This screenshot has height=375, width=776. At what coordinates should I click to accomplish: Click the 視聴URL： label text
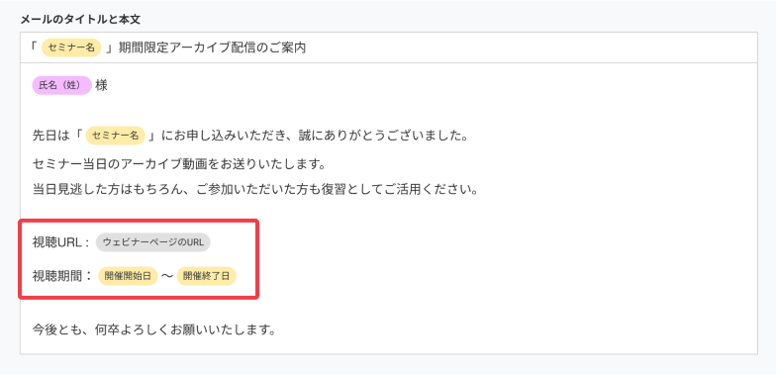point(61,242)
